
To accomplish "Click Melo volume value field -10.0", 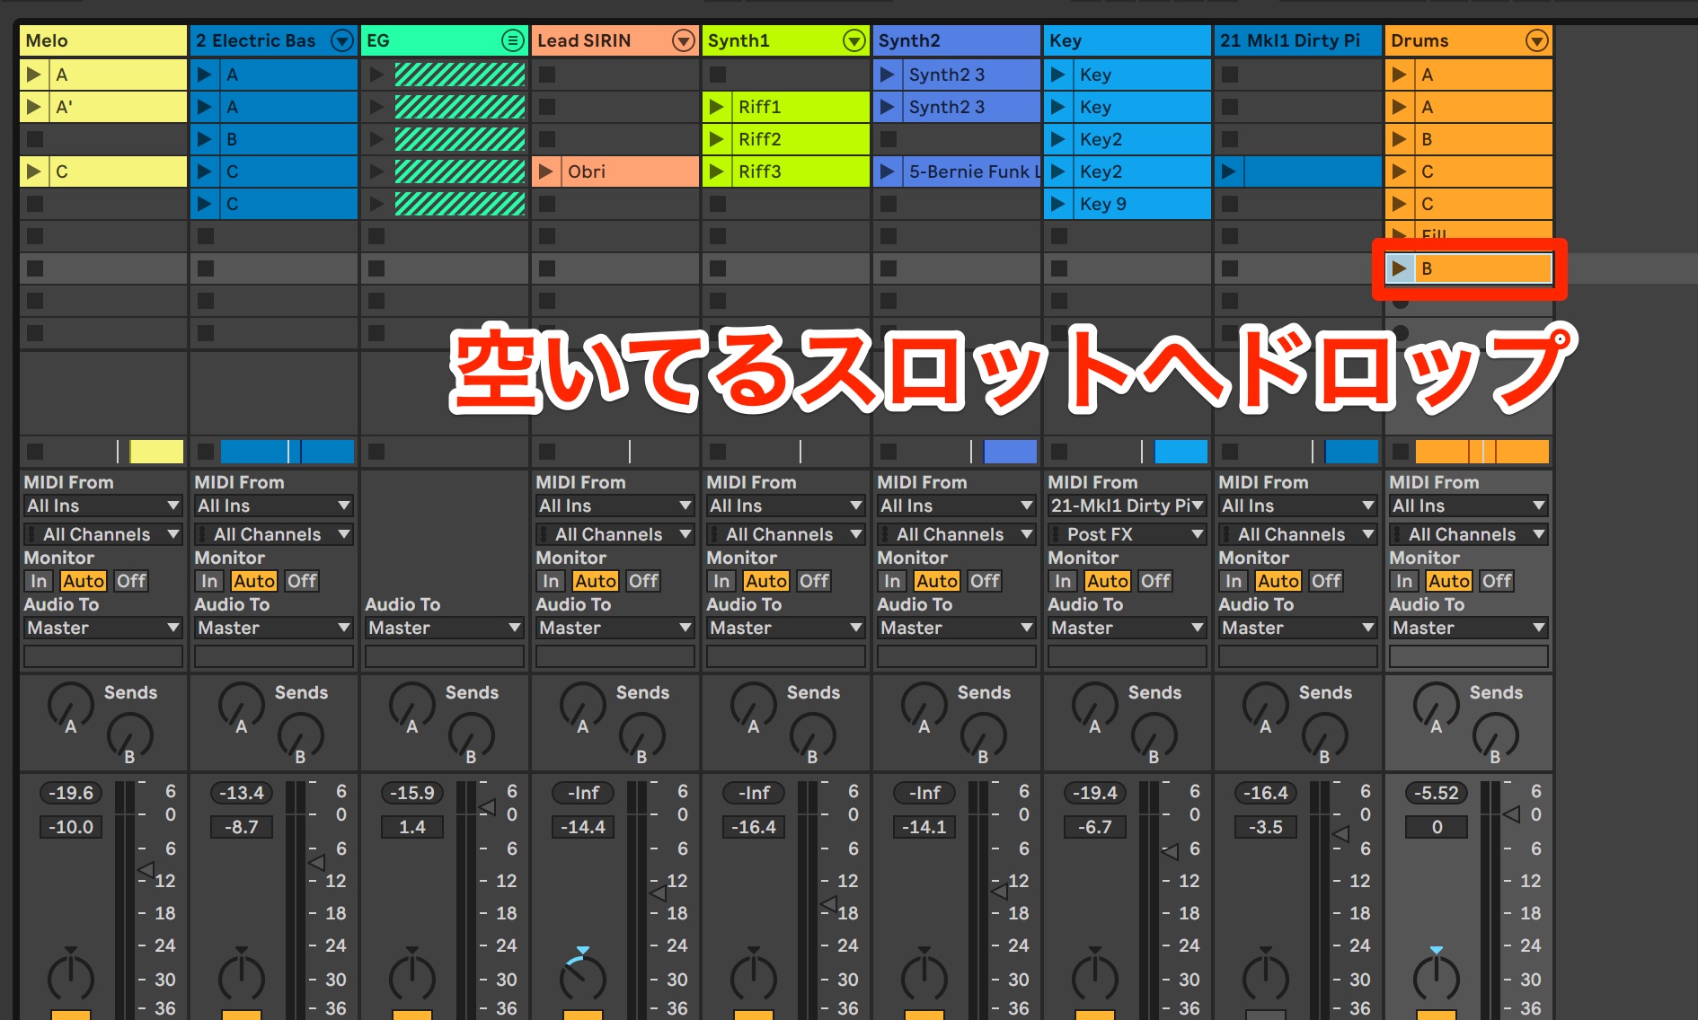I will coord(71,827).
